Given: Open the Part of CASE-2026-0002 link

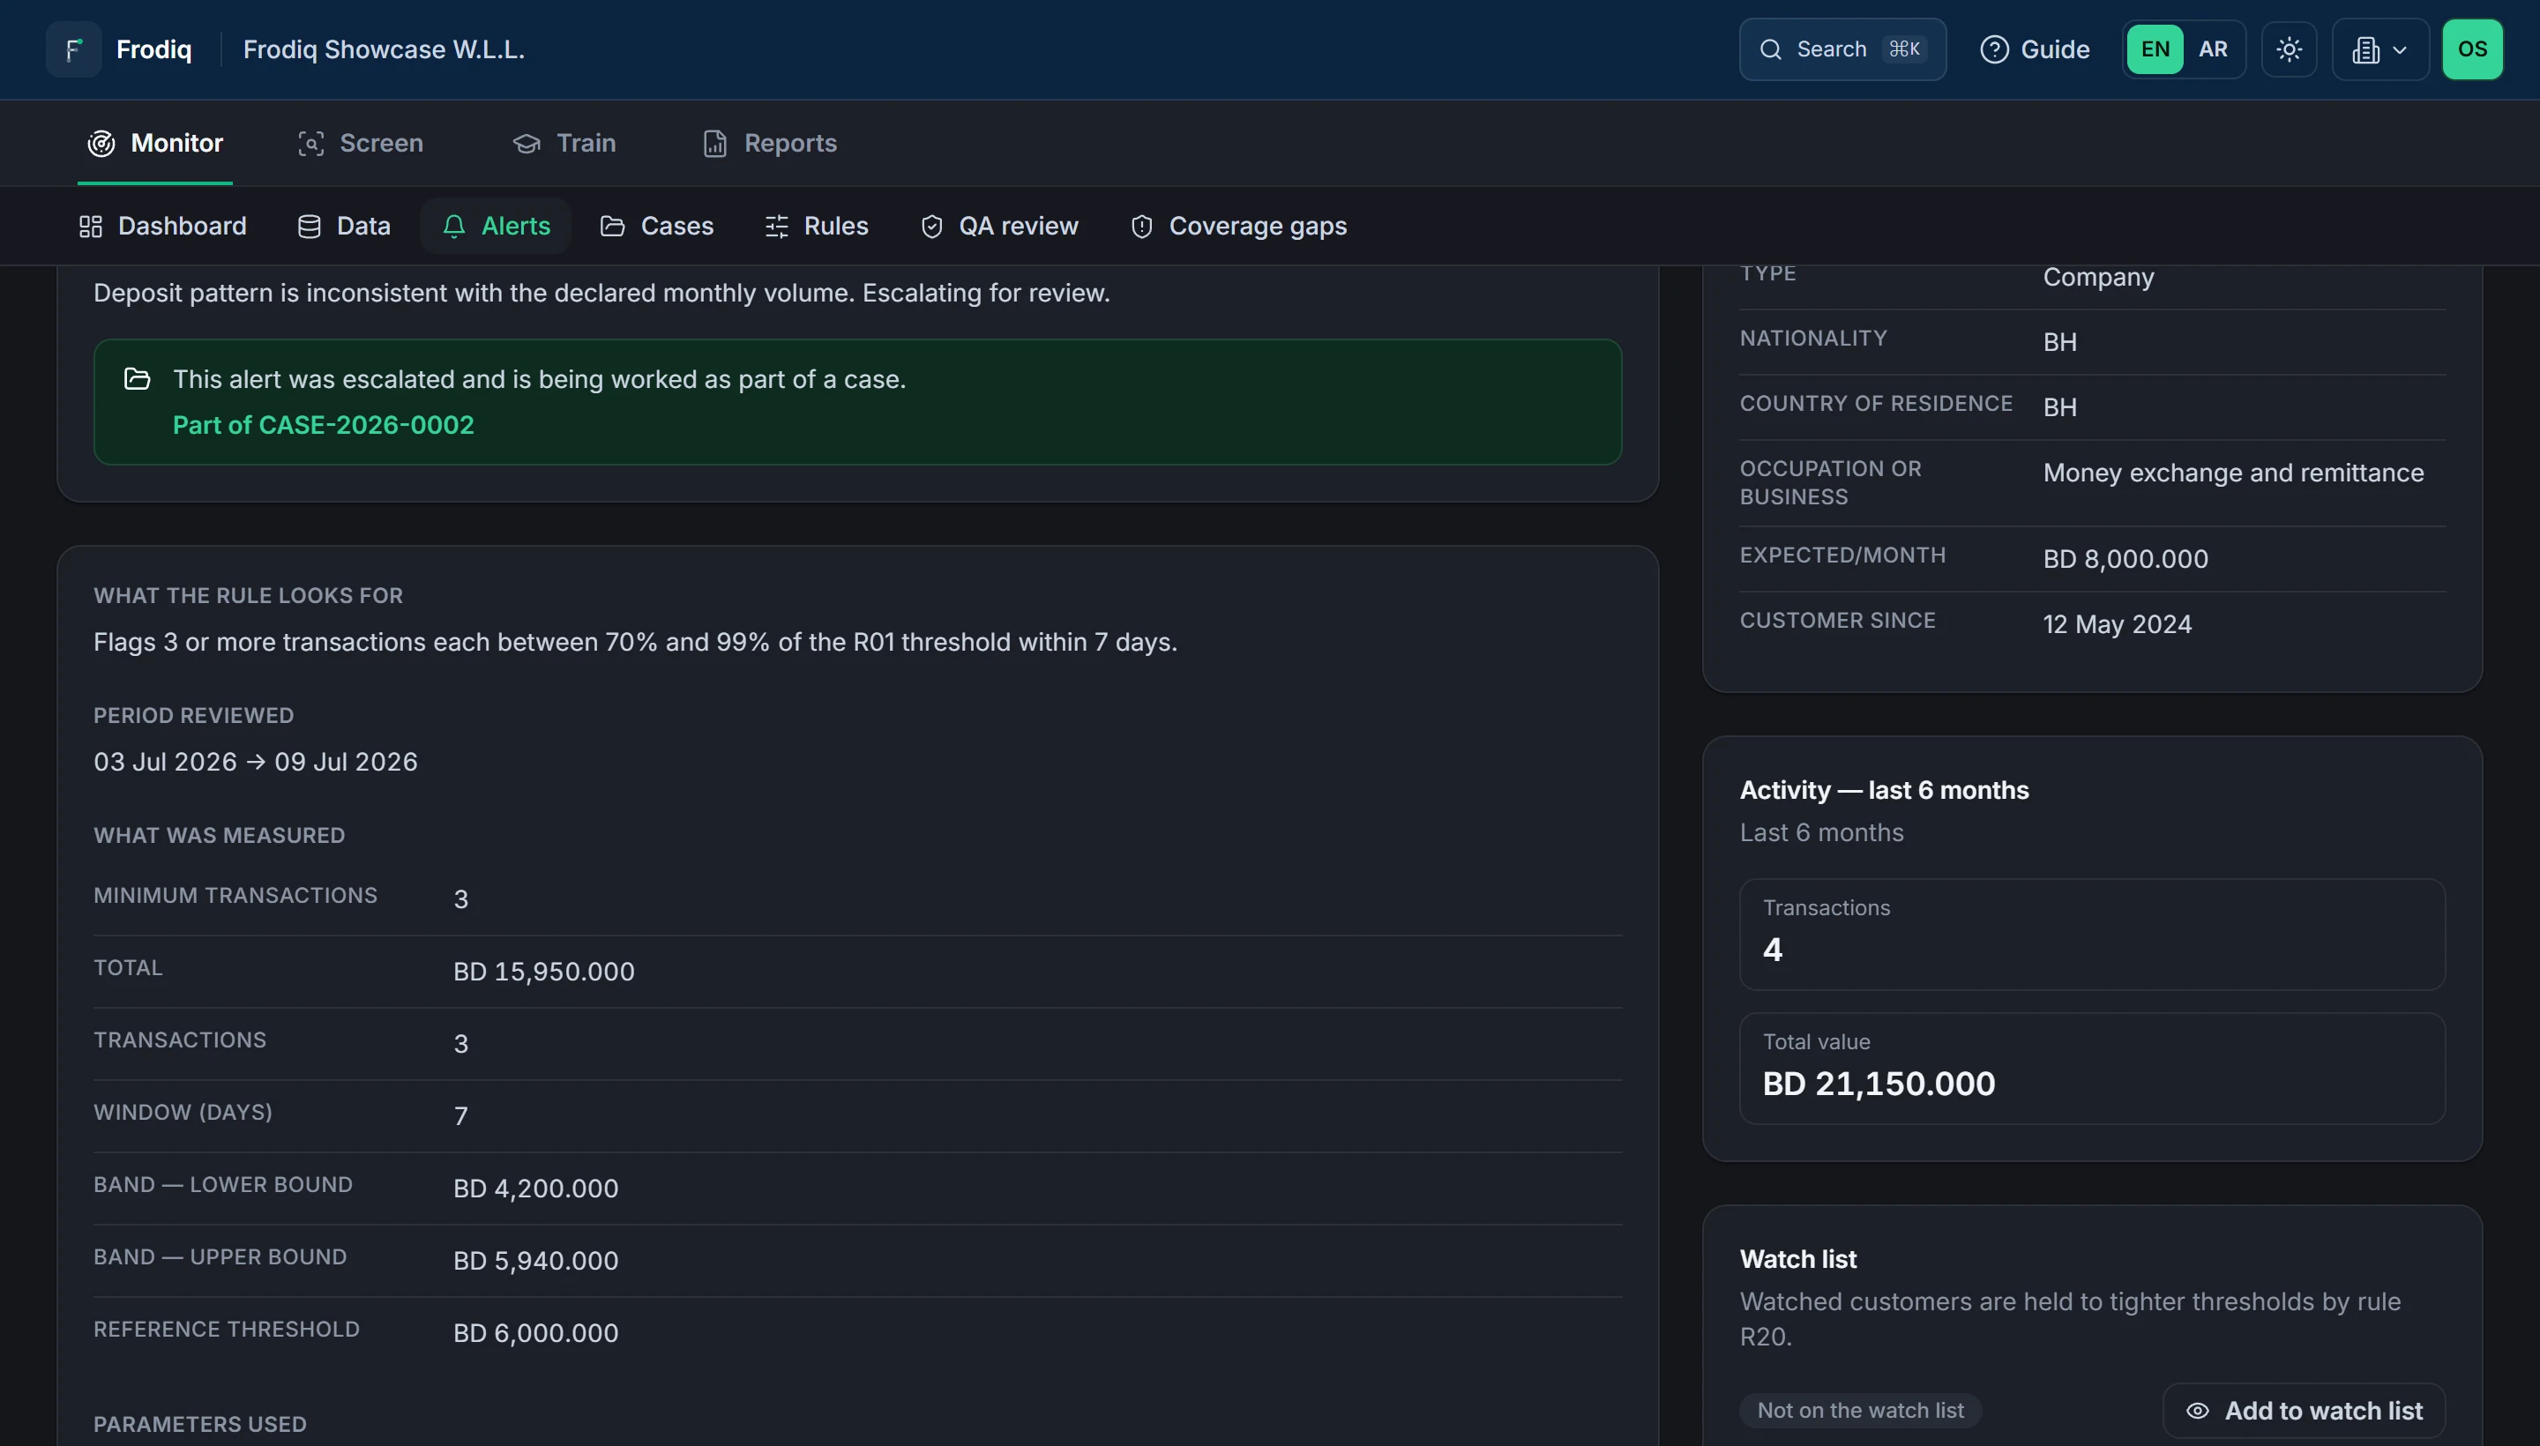Looking at the screenshot, I should pos(323,425).
